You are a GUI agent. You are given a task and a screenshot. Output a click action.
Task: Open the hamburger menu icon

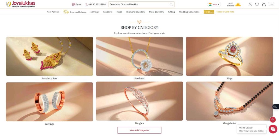pyautogui.click(x=271, y=4)
